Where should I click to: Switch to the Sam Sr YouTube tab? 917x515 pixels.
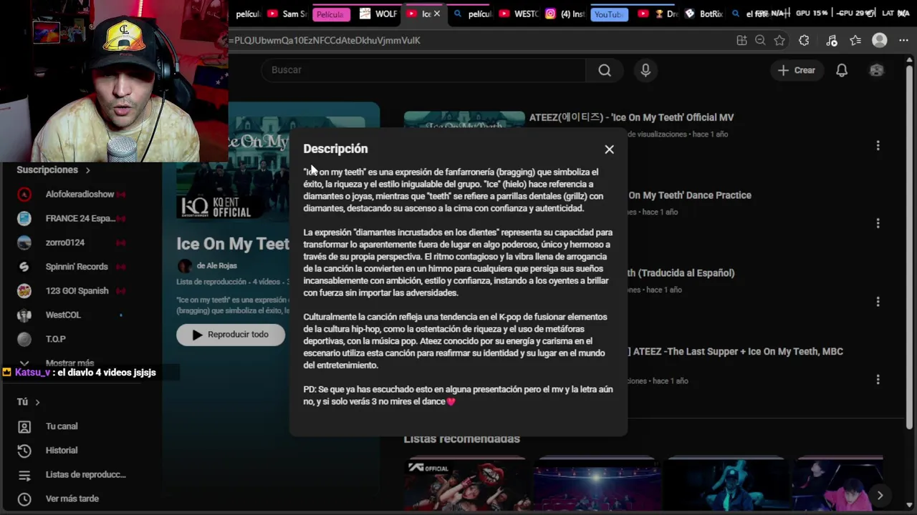tap(287, 14)
